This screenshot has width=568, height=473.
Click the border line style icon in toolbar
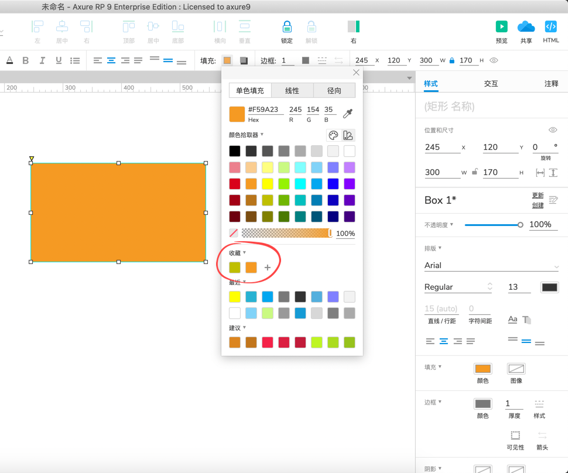(x=322, y=60)
